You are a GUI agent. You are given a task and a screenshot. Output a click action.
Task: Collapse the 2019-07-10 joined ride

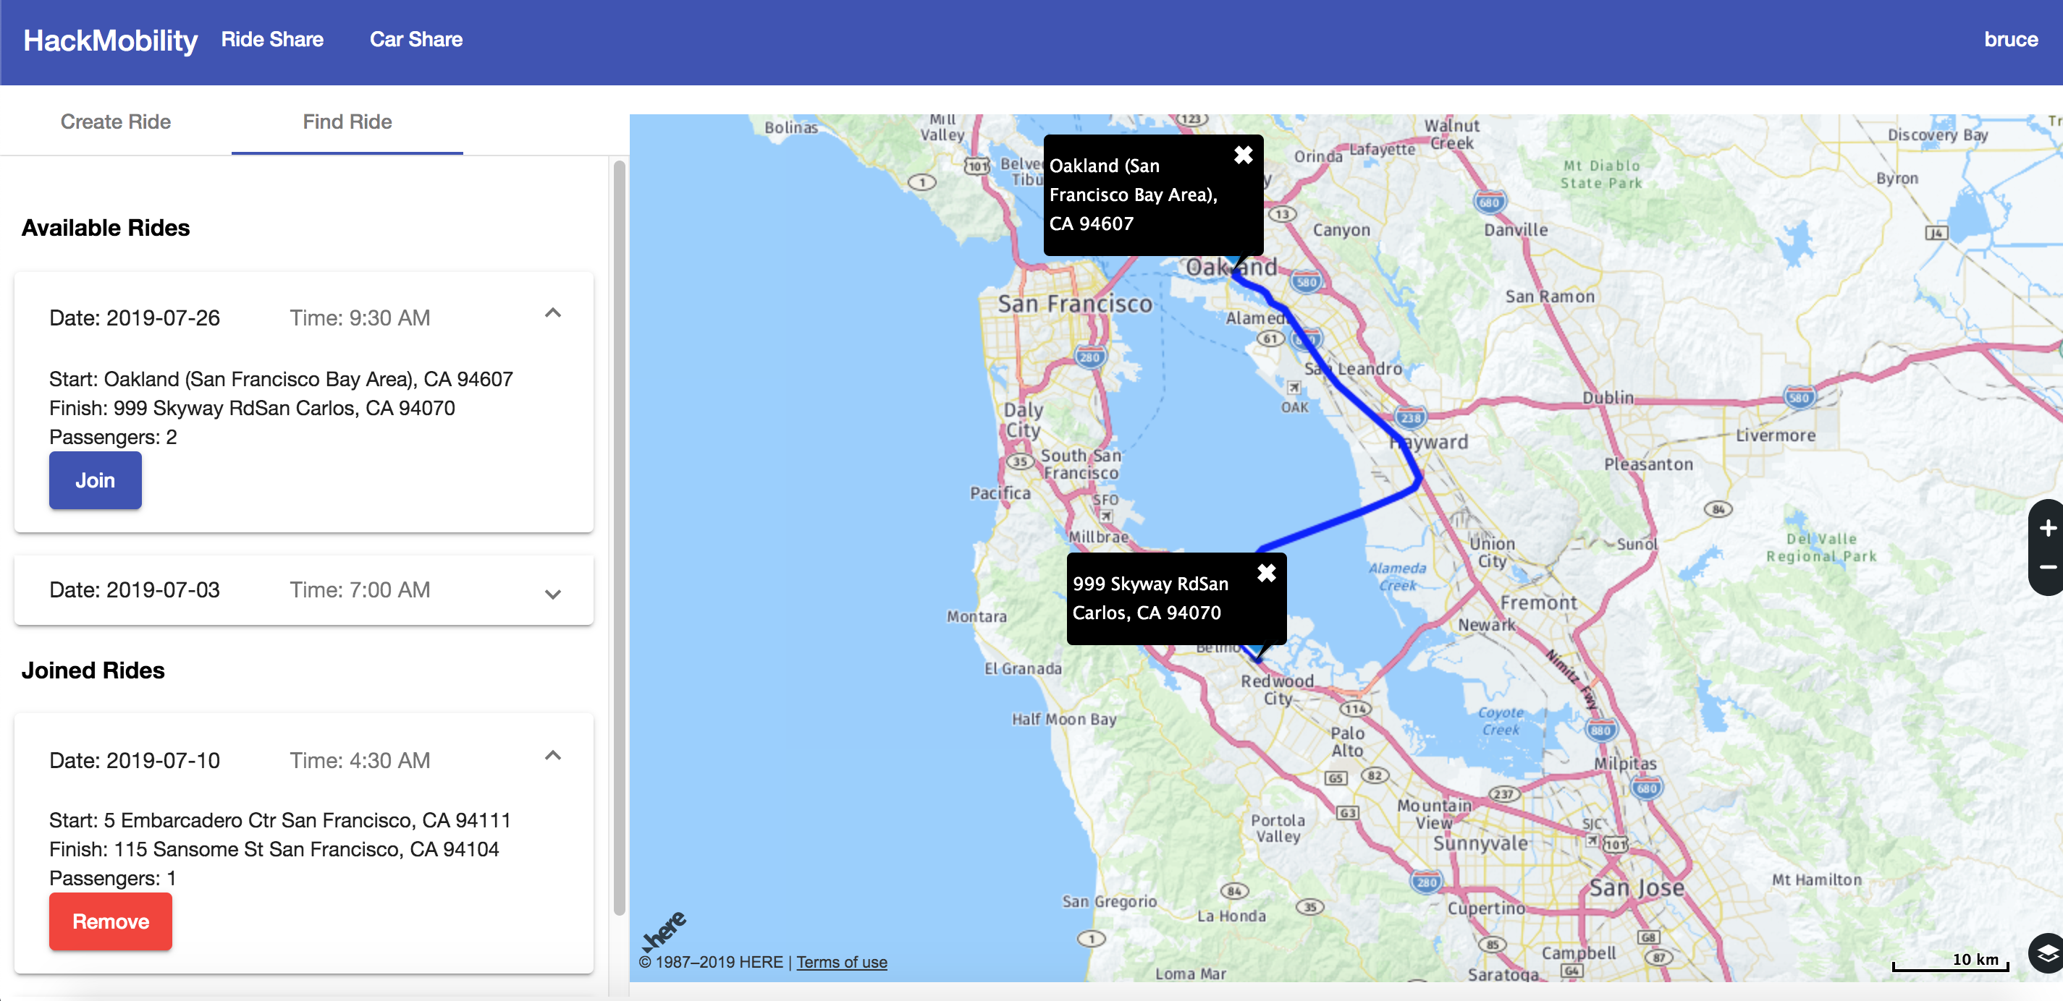pos(552,755)
